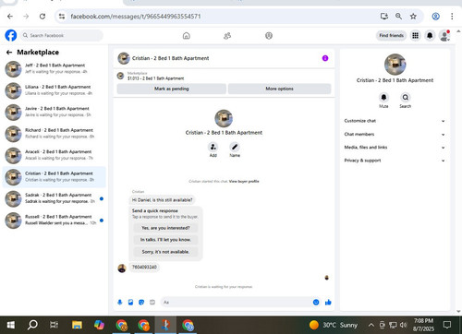Open Chrome's three-dot menu
Image resolution: width=462 pixels, height=334 pixels.
(452, 17)
